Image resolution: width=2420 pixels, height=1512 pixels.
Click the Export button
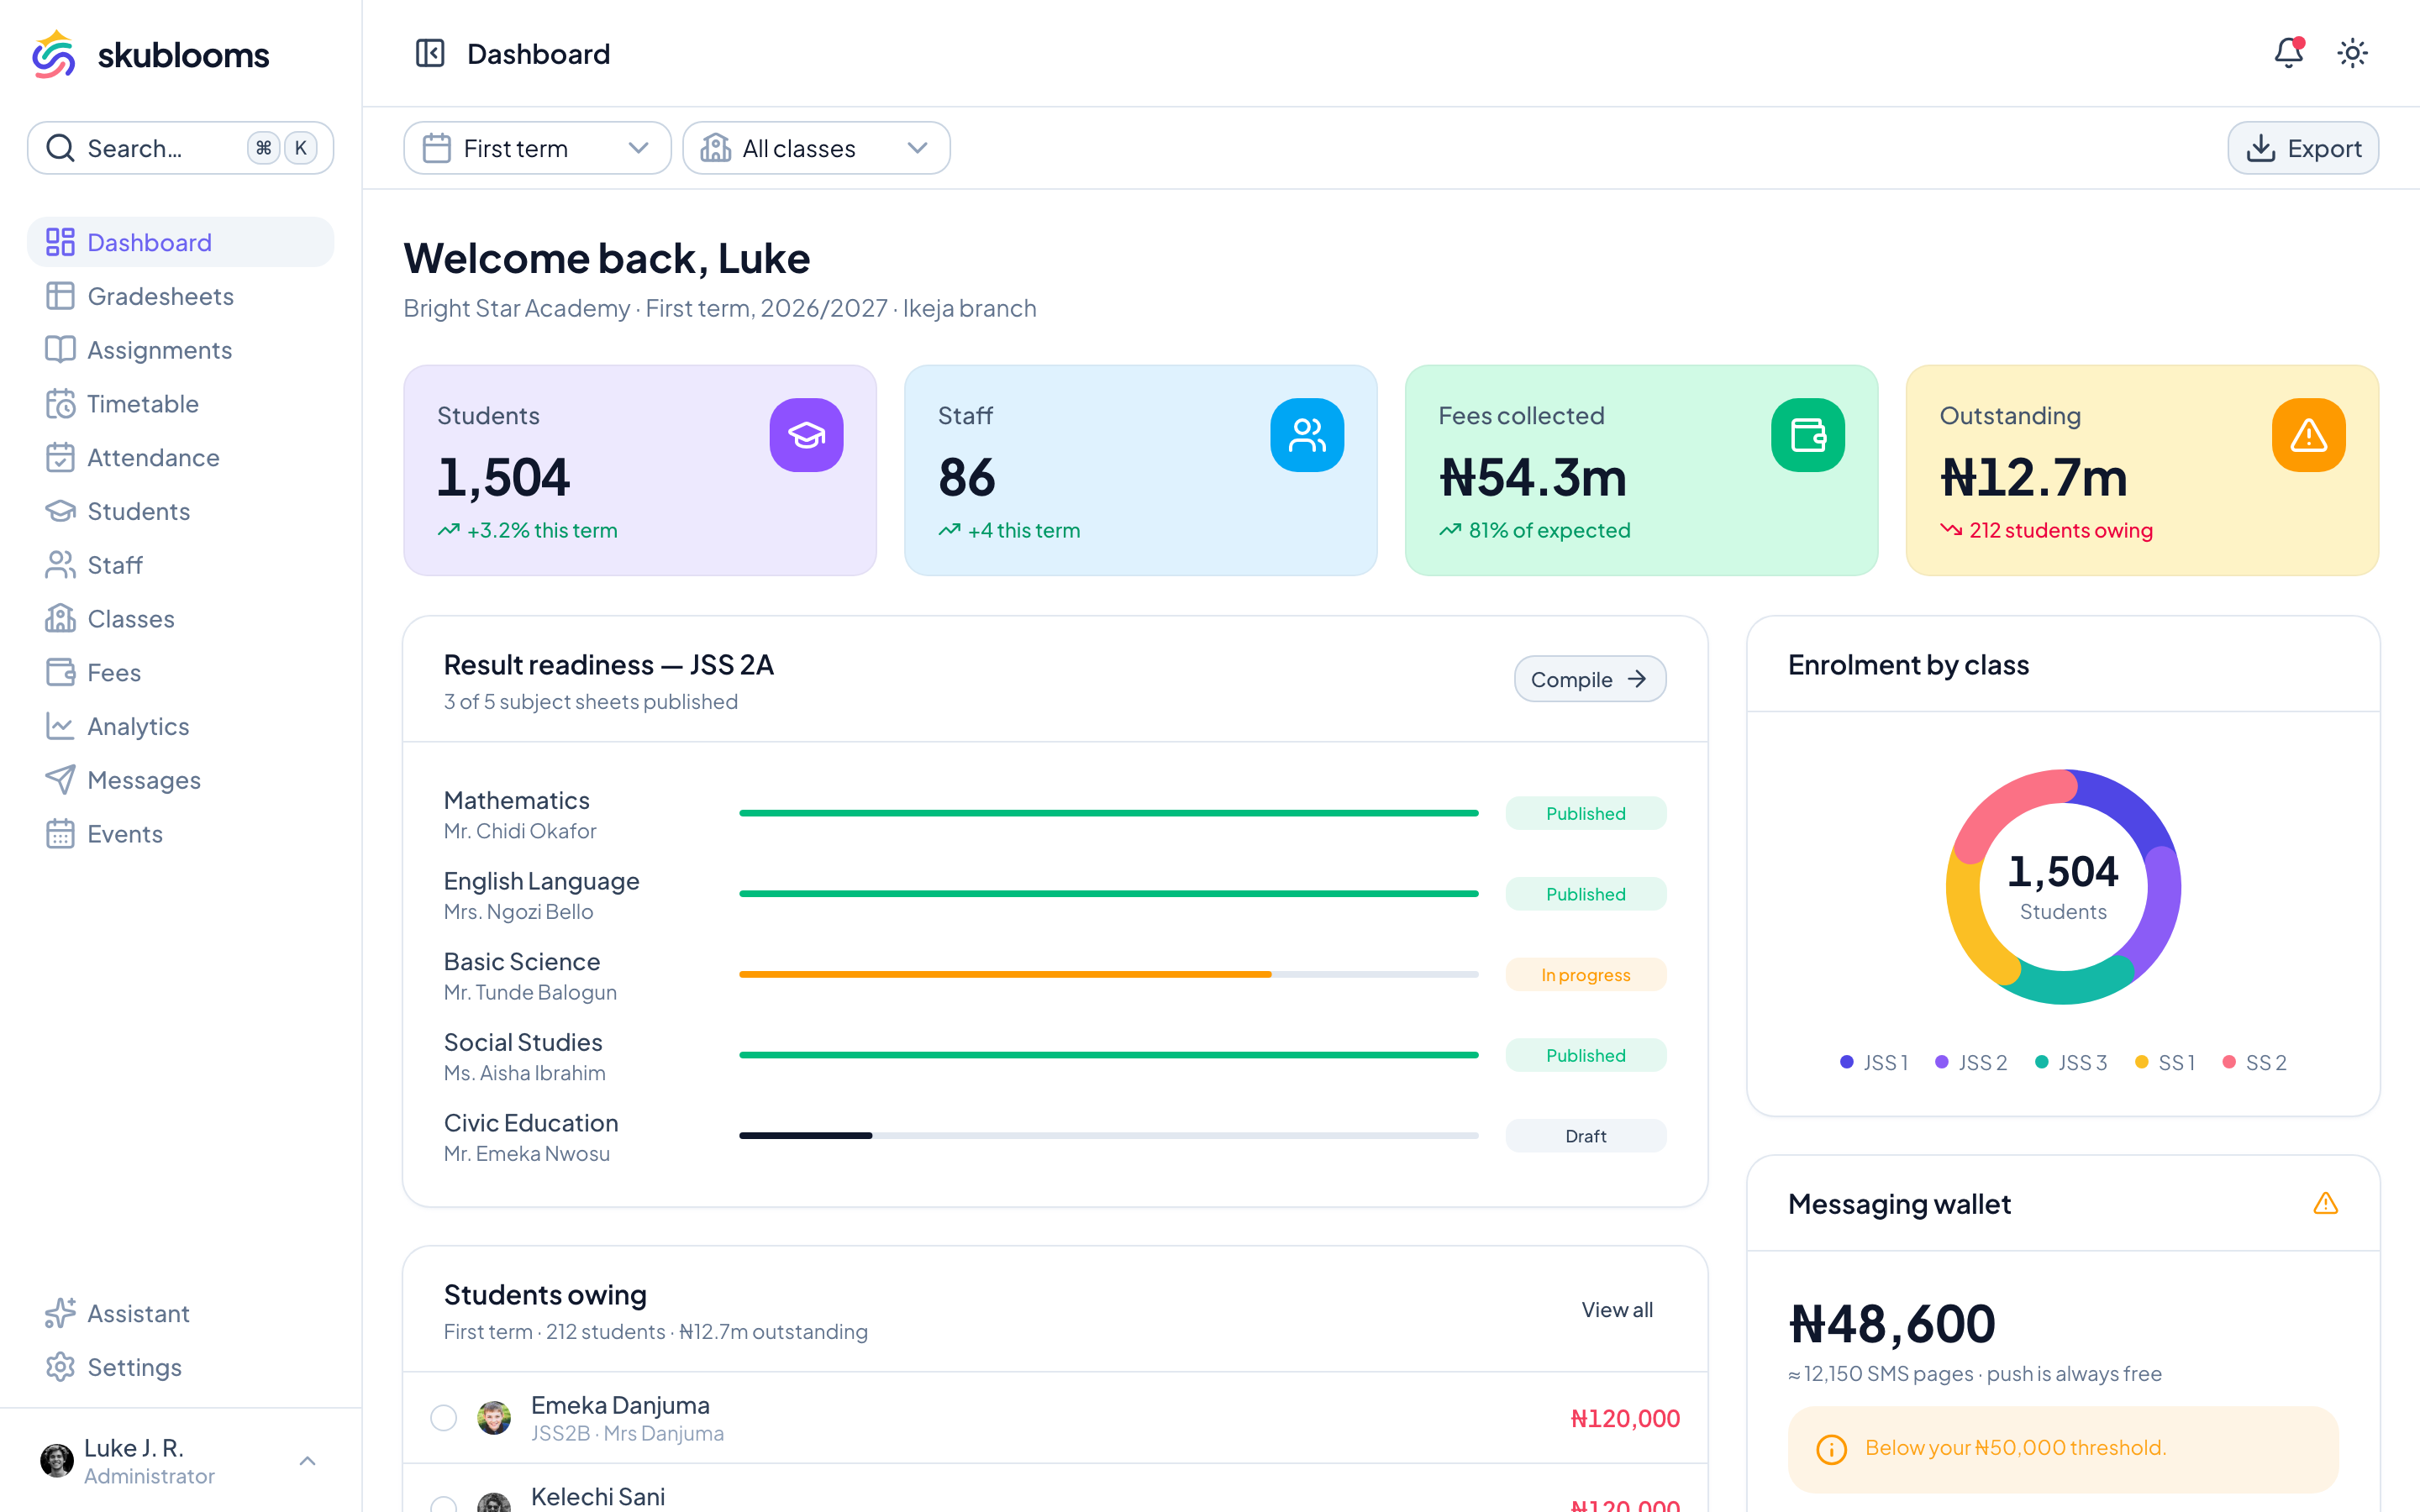pos(2303,148)
